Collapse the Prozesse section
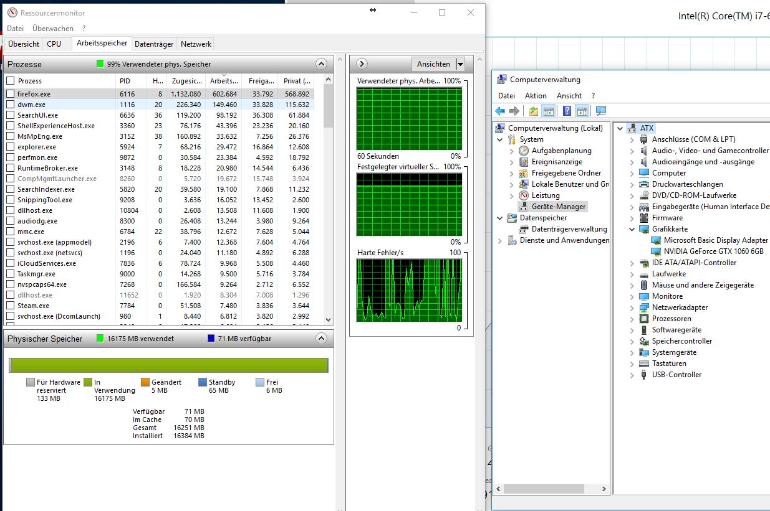The width and height of the screenshot is (770, 511). click(321, 63)
